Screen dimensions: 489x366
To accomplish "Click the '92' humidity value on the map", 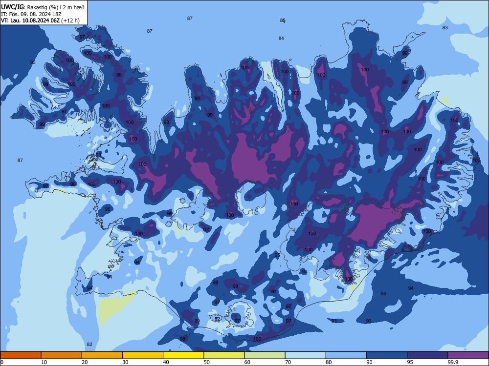I will coord(217,319).
